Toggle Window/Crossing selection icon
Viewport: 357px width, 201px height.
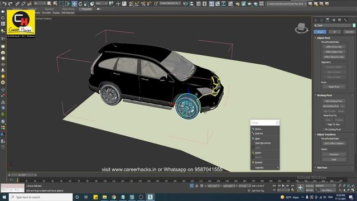click(x=67, y=4)
